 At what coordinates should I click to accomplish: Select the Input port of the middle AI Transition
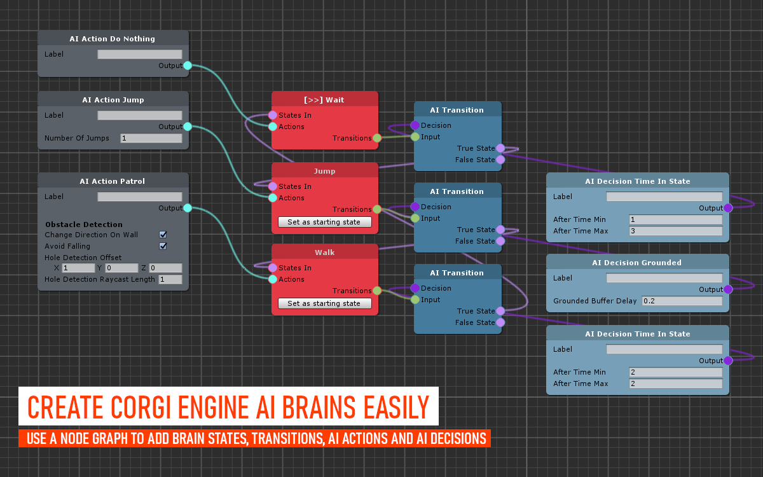pyautogui.click(x=415, y=218)
